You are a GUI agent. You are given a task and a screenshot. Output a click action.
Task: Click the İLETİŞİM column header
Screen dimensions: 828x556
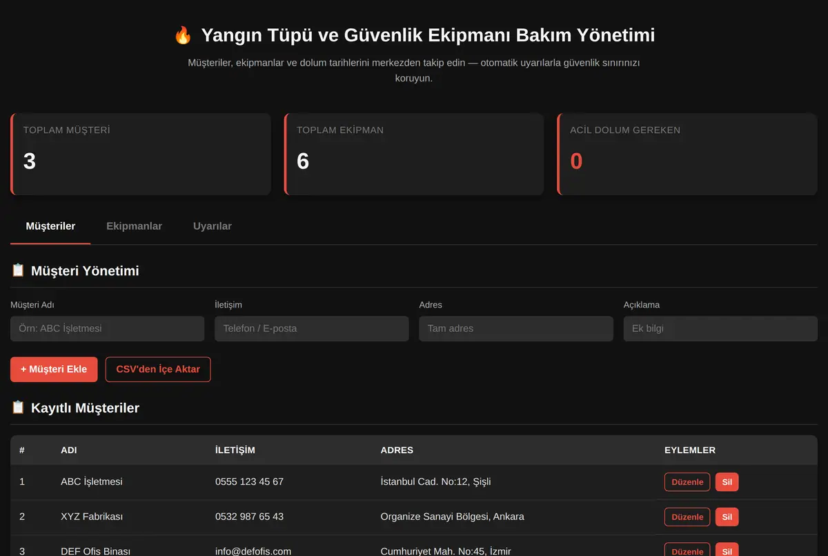pyautogui.click(x=235, y=450)
